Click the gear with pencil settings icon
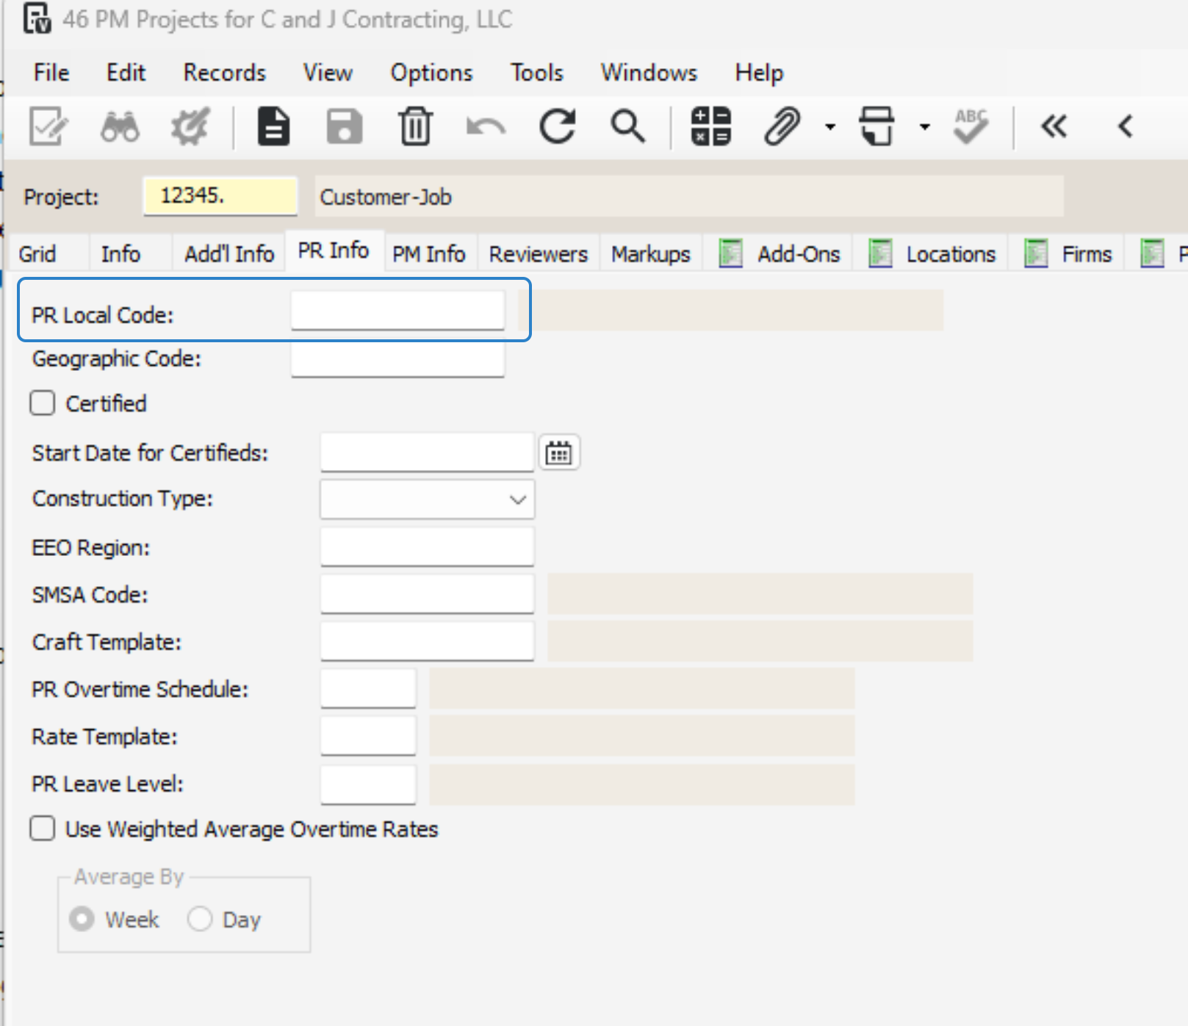The image size is (1188, 1026). (x=190, y=126)
